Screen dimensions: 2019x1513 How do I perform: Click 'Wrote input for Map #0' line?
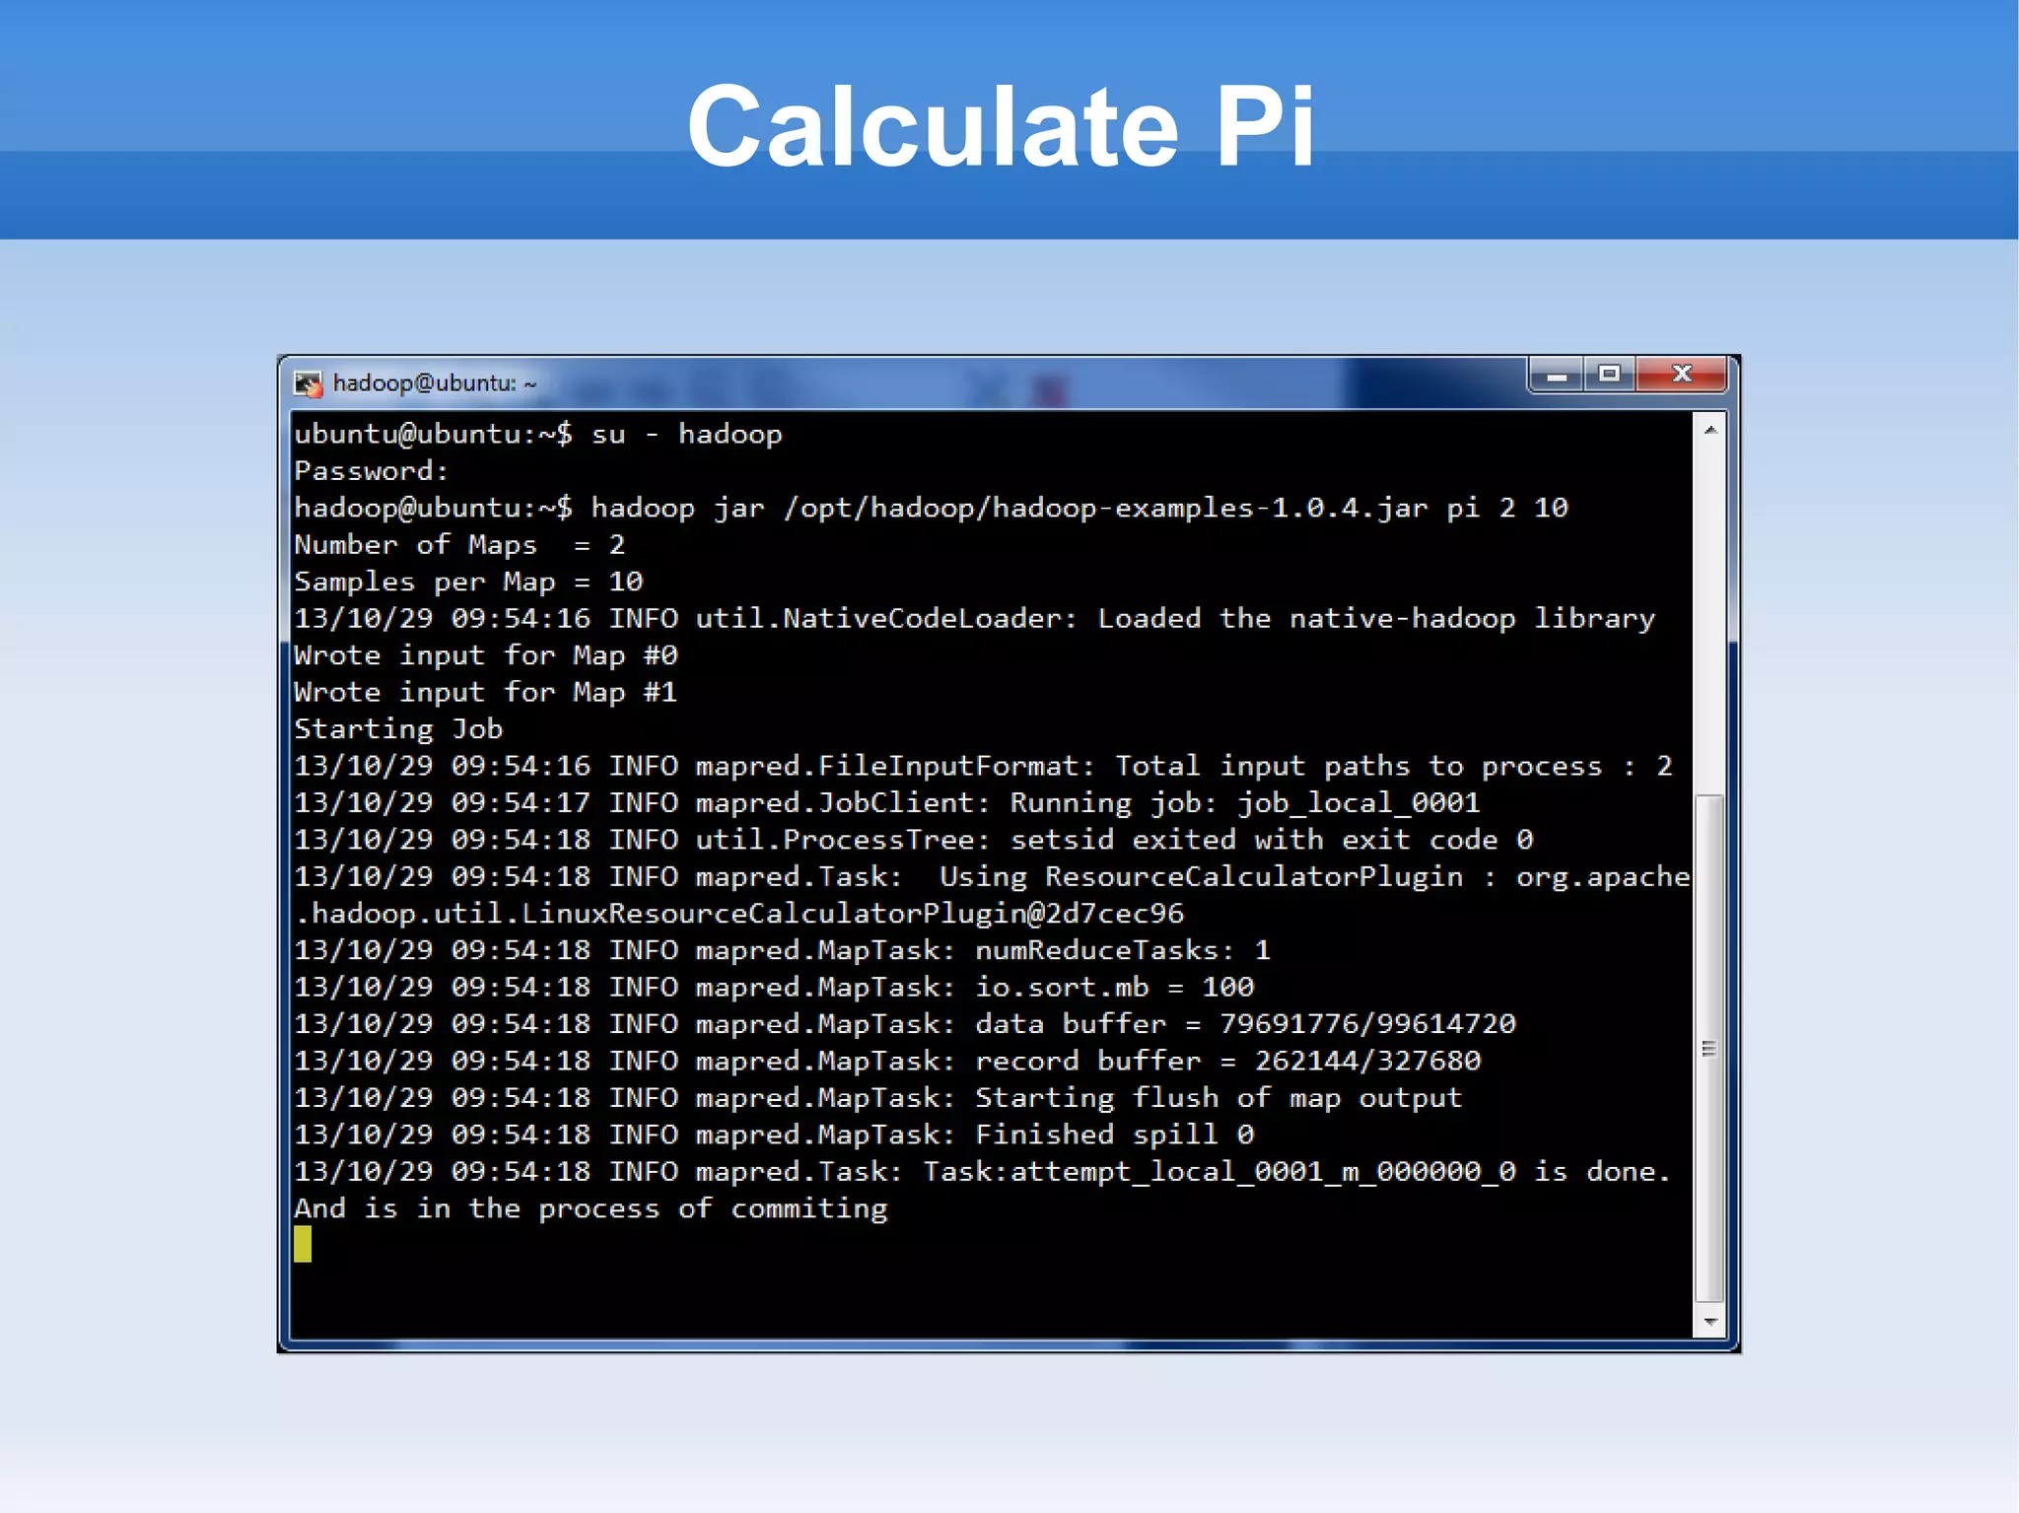pyautogui.click(x=486, y=655)
